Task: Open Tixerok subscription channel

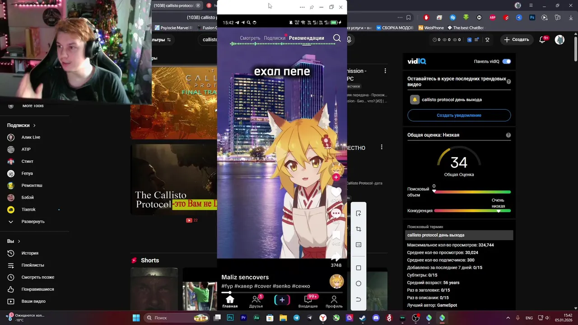Action: 28,209
